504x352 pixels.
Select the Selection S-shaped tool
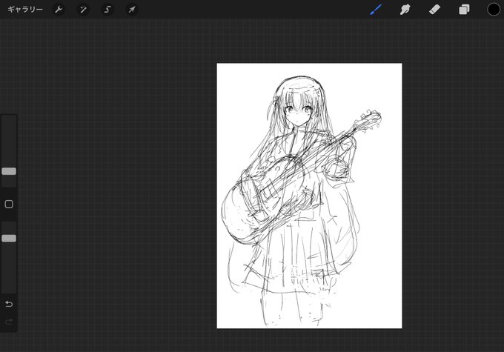pyautogui.click(x=107, y=10)
